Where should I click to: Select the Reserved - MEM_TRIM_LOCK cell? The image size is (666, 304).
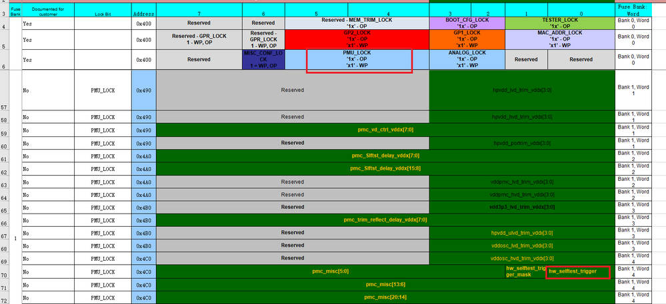point(357,23)
